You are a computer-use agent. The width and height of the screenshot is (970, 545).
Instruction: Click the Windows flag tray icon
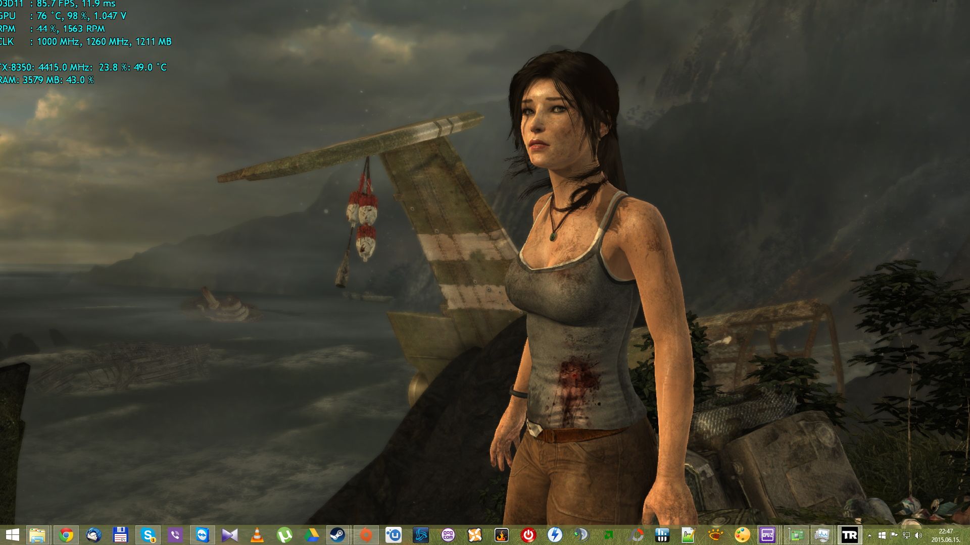tap(882, 535)
